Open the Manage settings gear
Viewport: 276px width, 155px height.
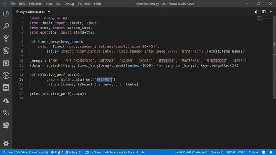coord(6,143)
